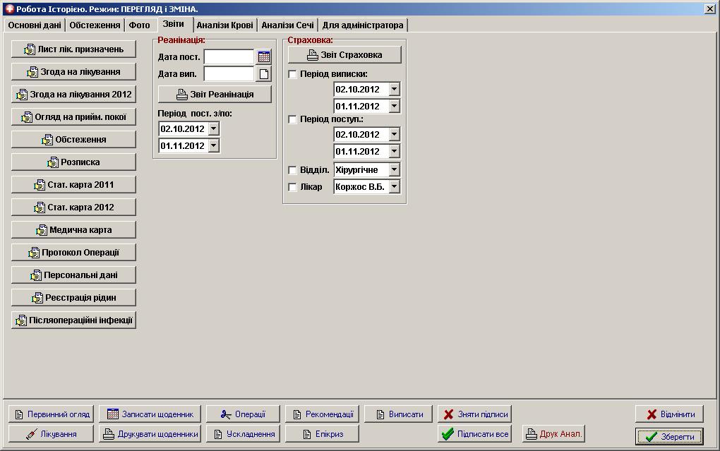Image resolution: width=720 pixels, height=451 pixels.
Task: Close the Робота Історією window
Action: (709, 8)
